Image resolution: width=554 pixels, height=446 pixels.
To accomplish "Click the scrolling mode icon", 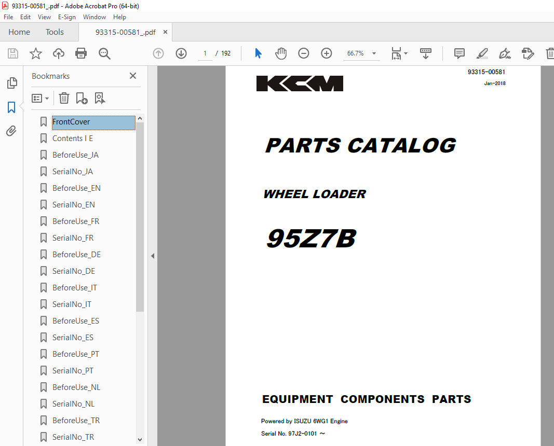I will pos(425,53).
